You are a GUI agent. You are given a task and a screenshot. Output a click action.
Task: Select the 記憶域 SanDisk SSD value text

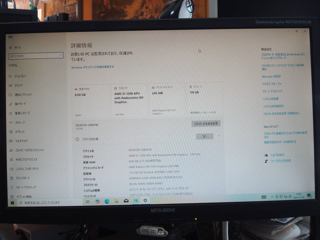pyautogui.click(x=154, y=172)
